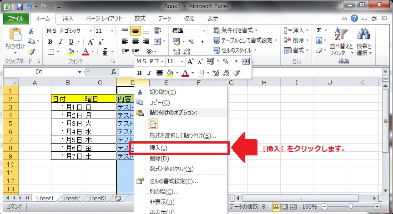
Task: Align text left in the ribbon
Action: [125, 41]
